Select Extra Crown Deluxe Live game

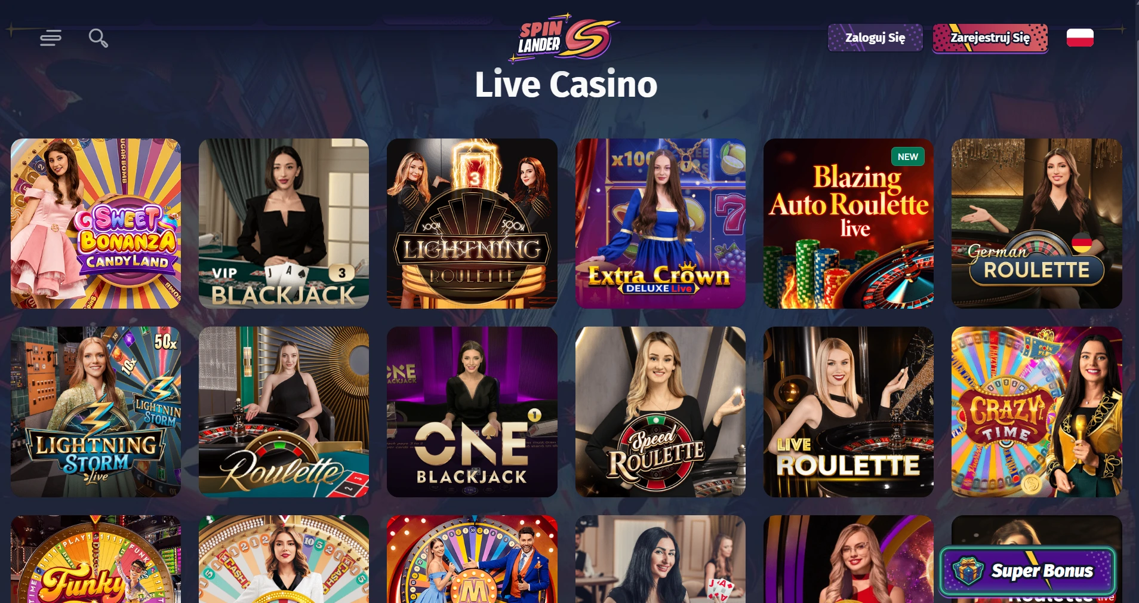(x=660, y=224)
